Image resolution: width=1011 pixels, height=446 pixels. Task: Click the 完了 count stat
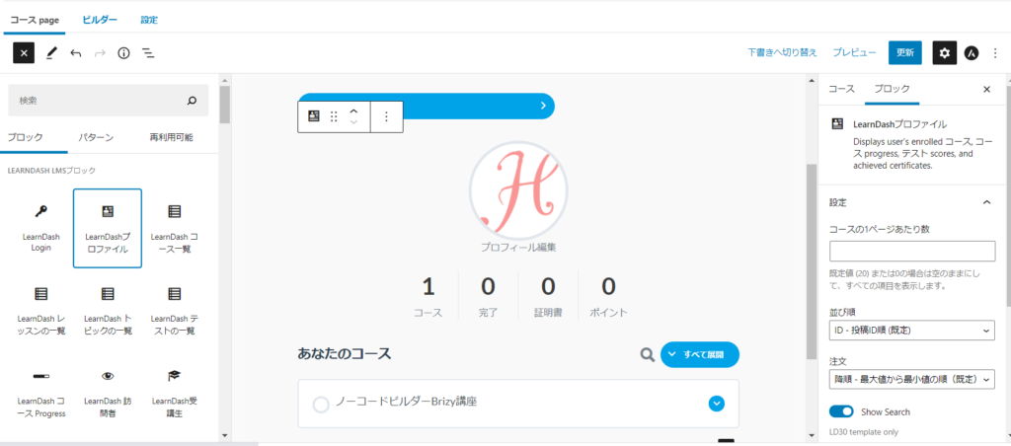(x=488, y=296)
